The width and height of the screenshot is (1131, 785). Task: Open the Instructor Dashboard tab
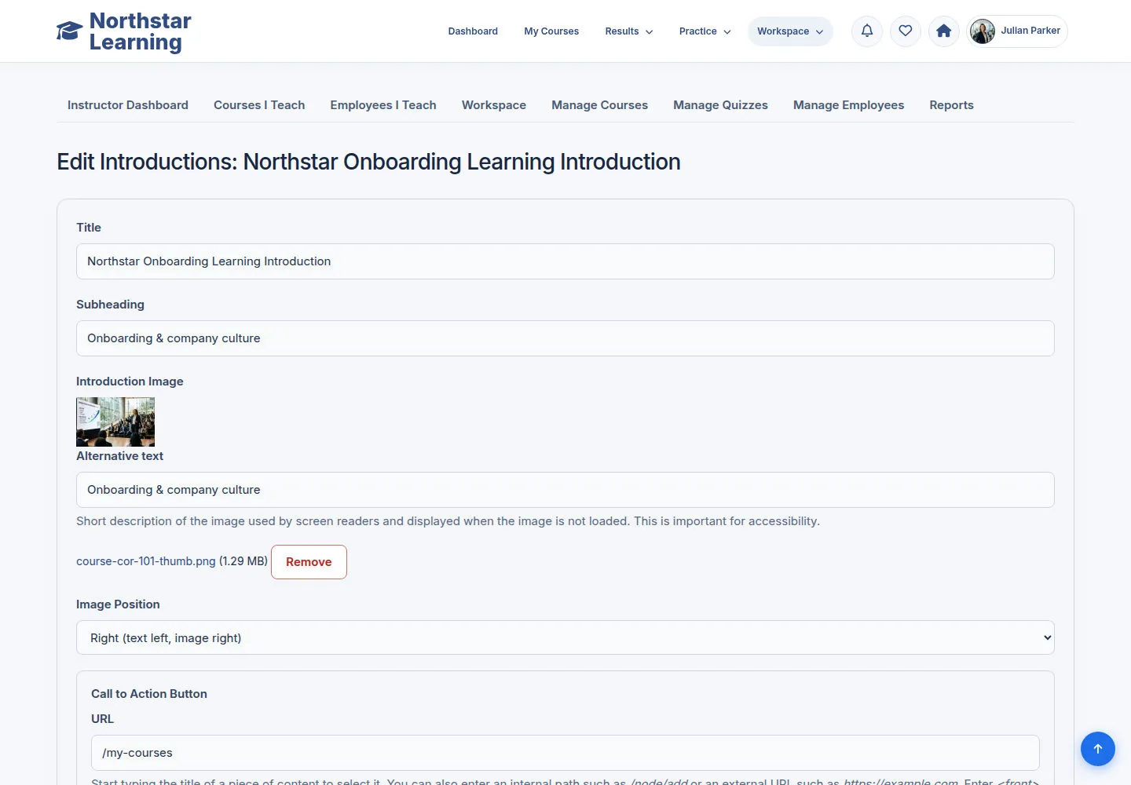tap(128, 105)
